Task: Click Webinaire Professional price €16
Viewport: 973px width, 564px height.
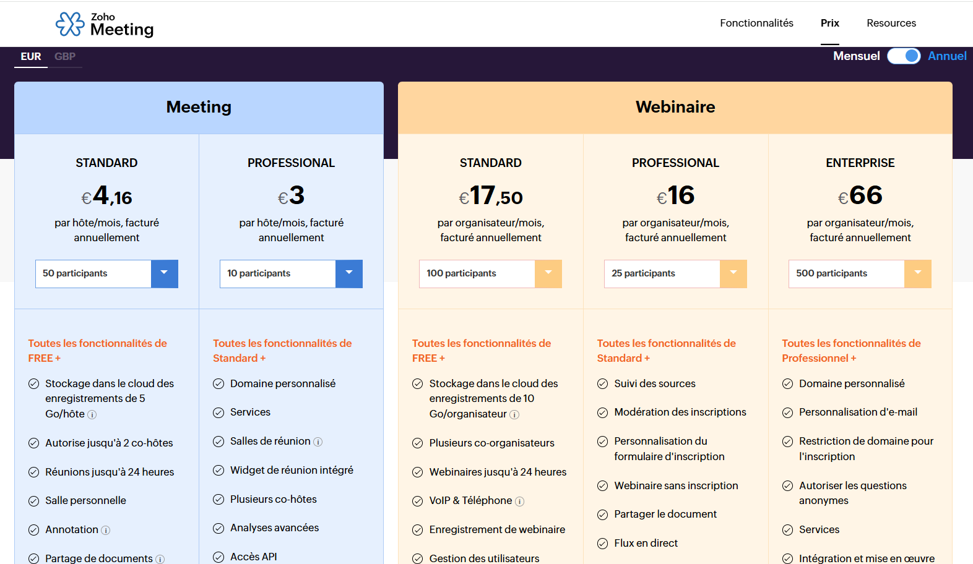Action: click(x=675, y=196)
